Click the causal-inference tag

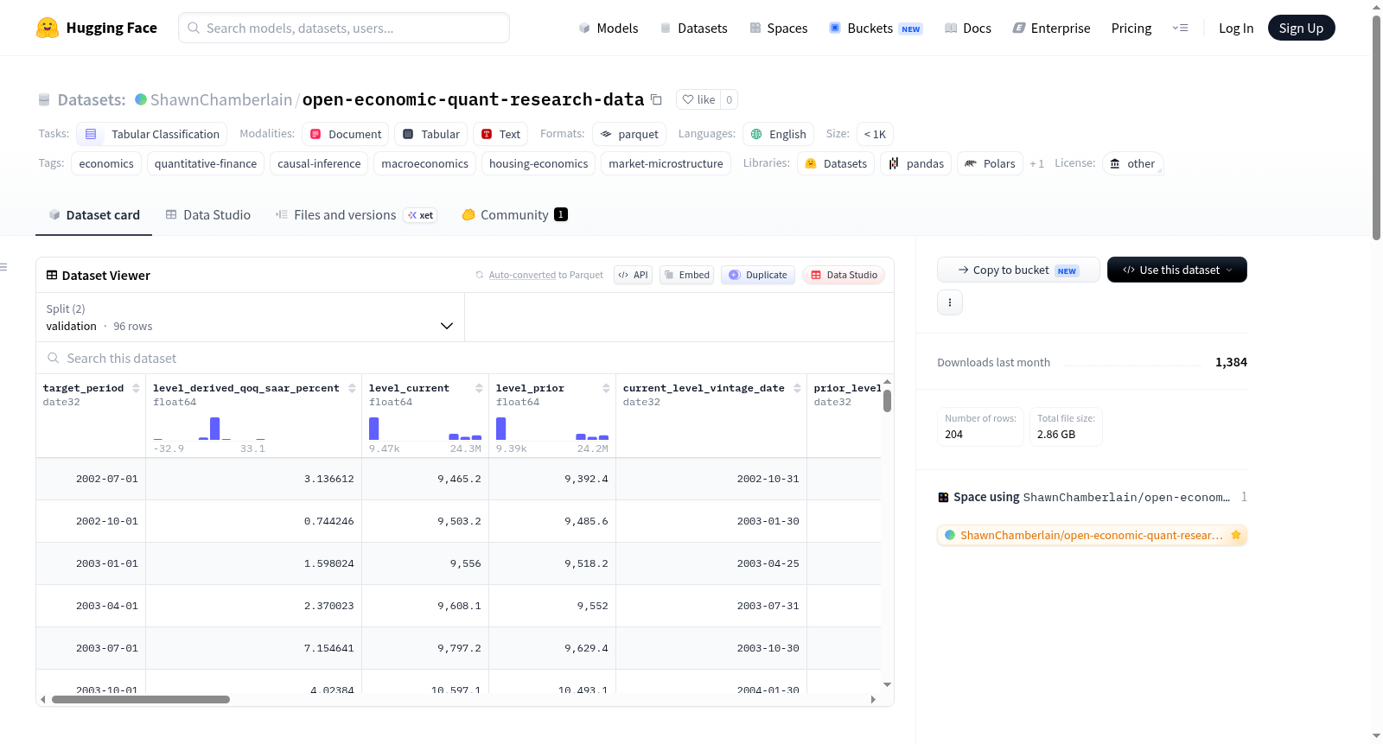pyautogui.click(x=319, y=163)
